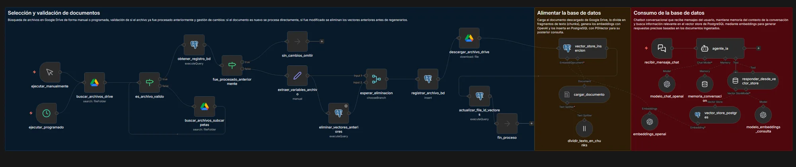Add node after sin_cambios_omitir plus button
The height and width of the screenshot is (167, 796).
[x=322, y=41]
